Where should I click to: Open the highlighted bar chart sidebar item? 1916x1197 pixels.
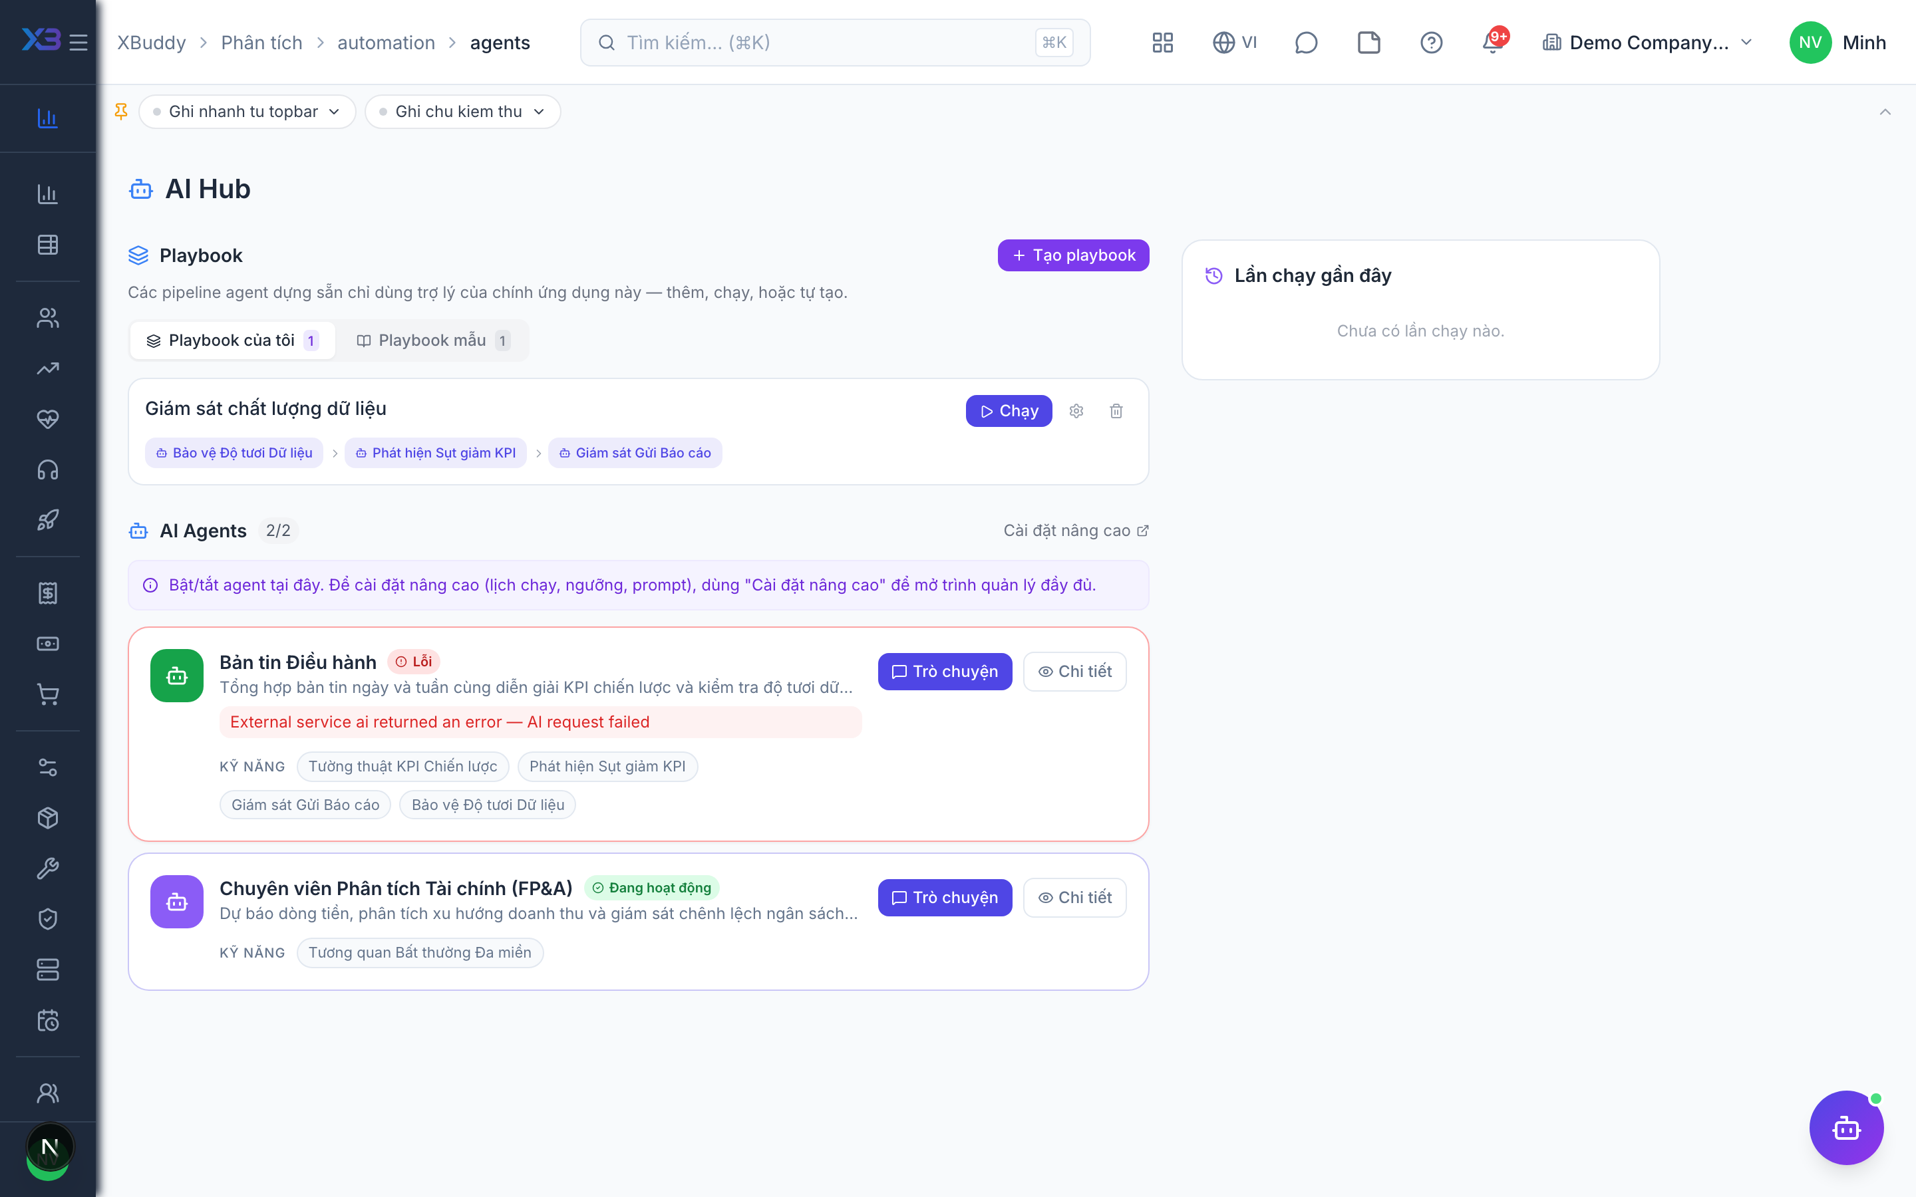[47, 118]
